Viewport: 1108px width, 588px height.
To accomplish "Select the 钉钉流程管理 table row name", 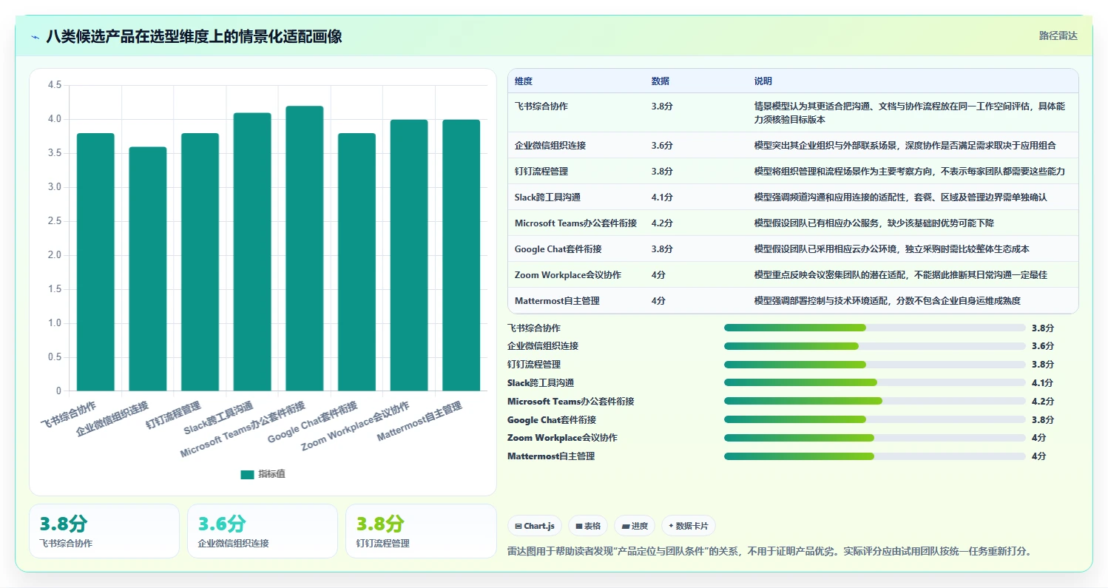I will coord(541,172).
